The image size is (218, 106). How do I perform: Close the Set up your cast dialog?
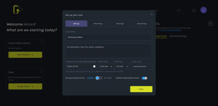click(151, 14)
